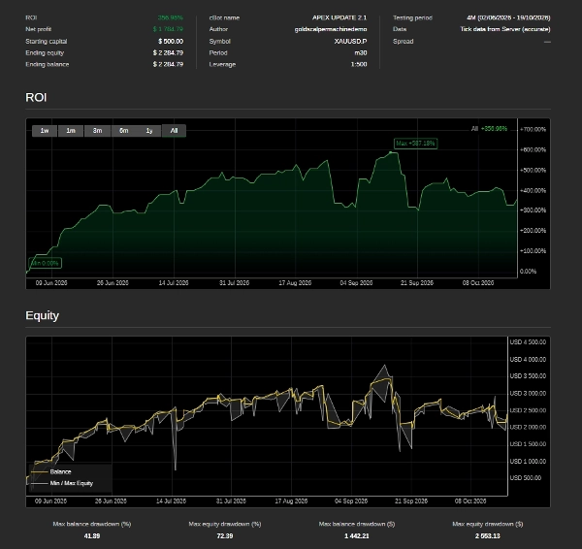Click the Max ROI marker label

coord(415,144)
